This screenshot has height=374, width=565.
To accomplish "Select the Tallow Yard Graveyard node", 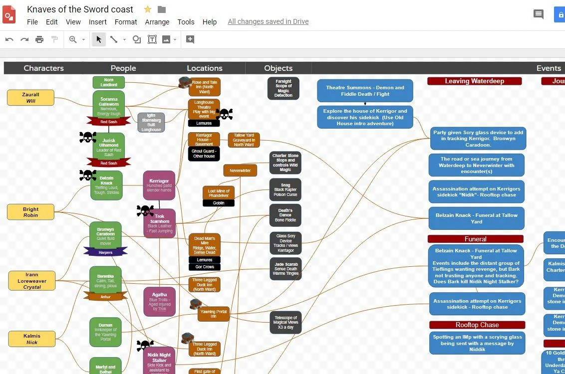I will tap(244, 140).
